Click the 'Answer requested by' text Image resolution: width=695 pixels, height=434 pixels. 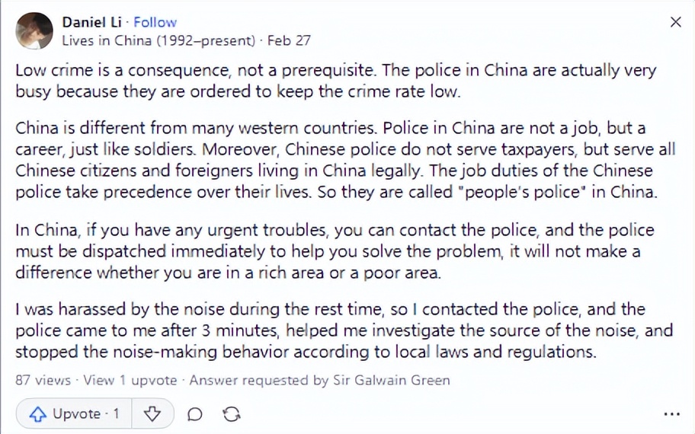point(259,379)
